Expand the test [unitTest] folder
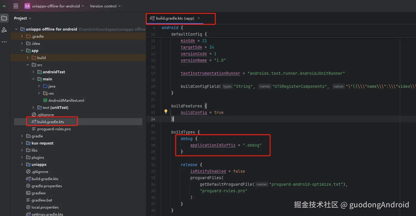This screenshot has height=216, width=416. click(33, 107)
